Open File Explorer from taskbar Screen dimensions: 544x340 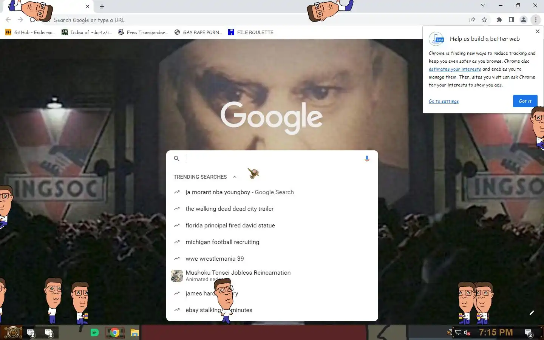tap(135, 332)
